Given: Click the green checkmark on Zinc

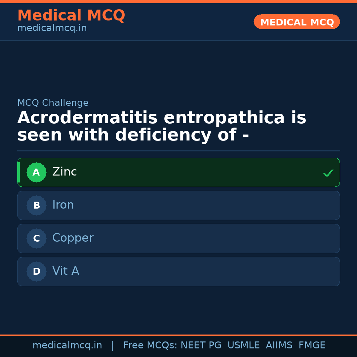Looking at the screenshot, I should tap(328, 173).
